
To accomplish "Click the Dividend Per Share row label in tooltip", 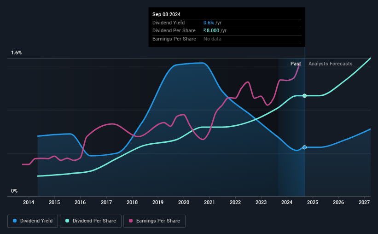I will click(174, 31).
